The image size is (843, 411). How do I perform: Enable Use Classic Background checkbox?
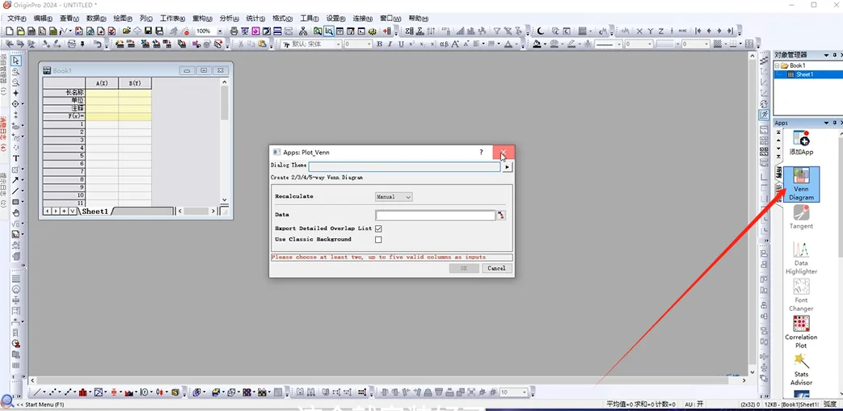pyautogui.click(x=378, y=240)
